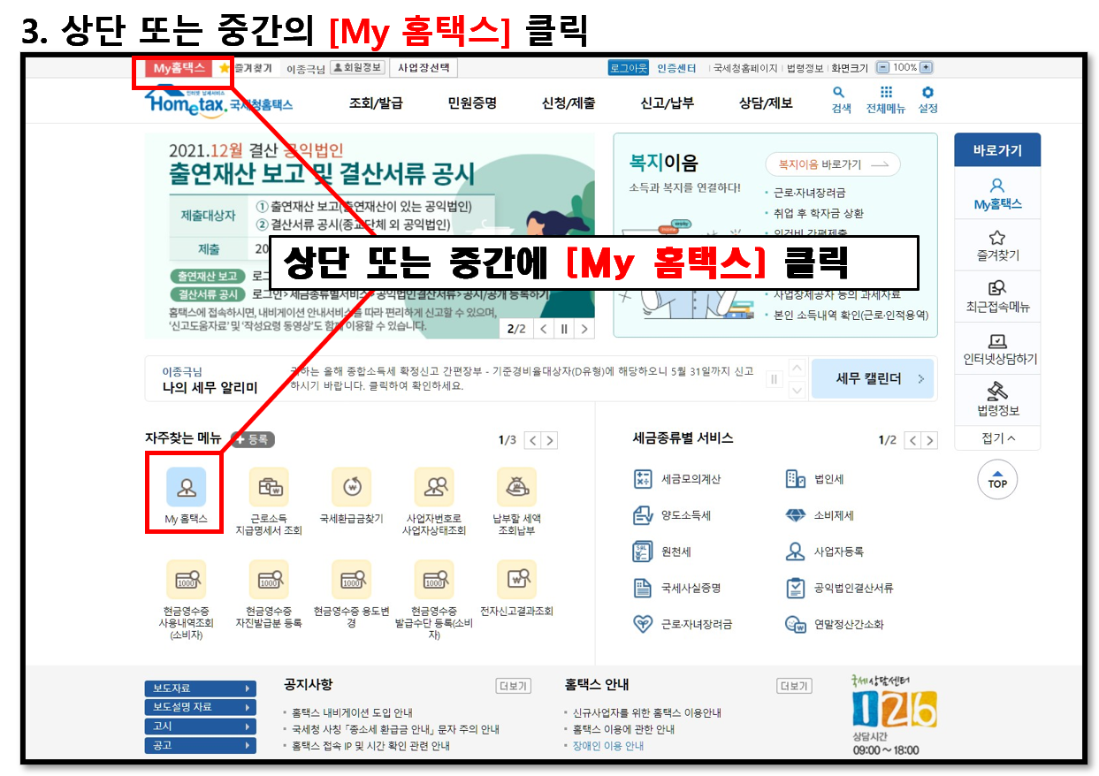Open 양도소득세 service
This screenshot has height=776, width=1099.
(x=672, y=515)
